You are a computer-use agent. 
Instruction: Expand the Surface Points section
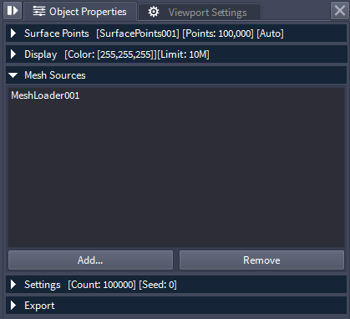176,33
